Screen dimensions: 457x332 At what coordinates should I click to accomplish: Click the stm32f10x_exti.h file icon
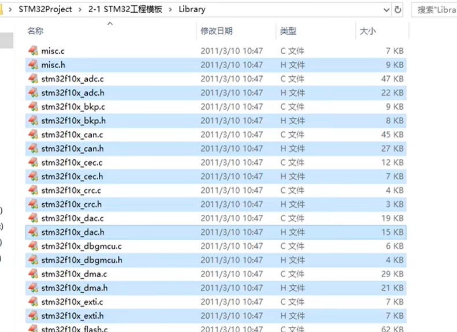point(34,316)
